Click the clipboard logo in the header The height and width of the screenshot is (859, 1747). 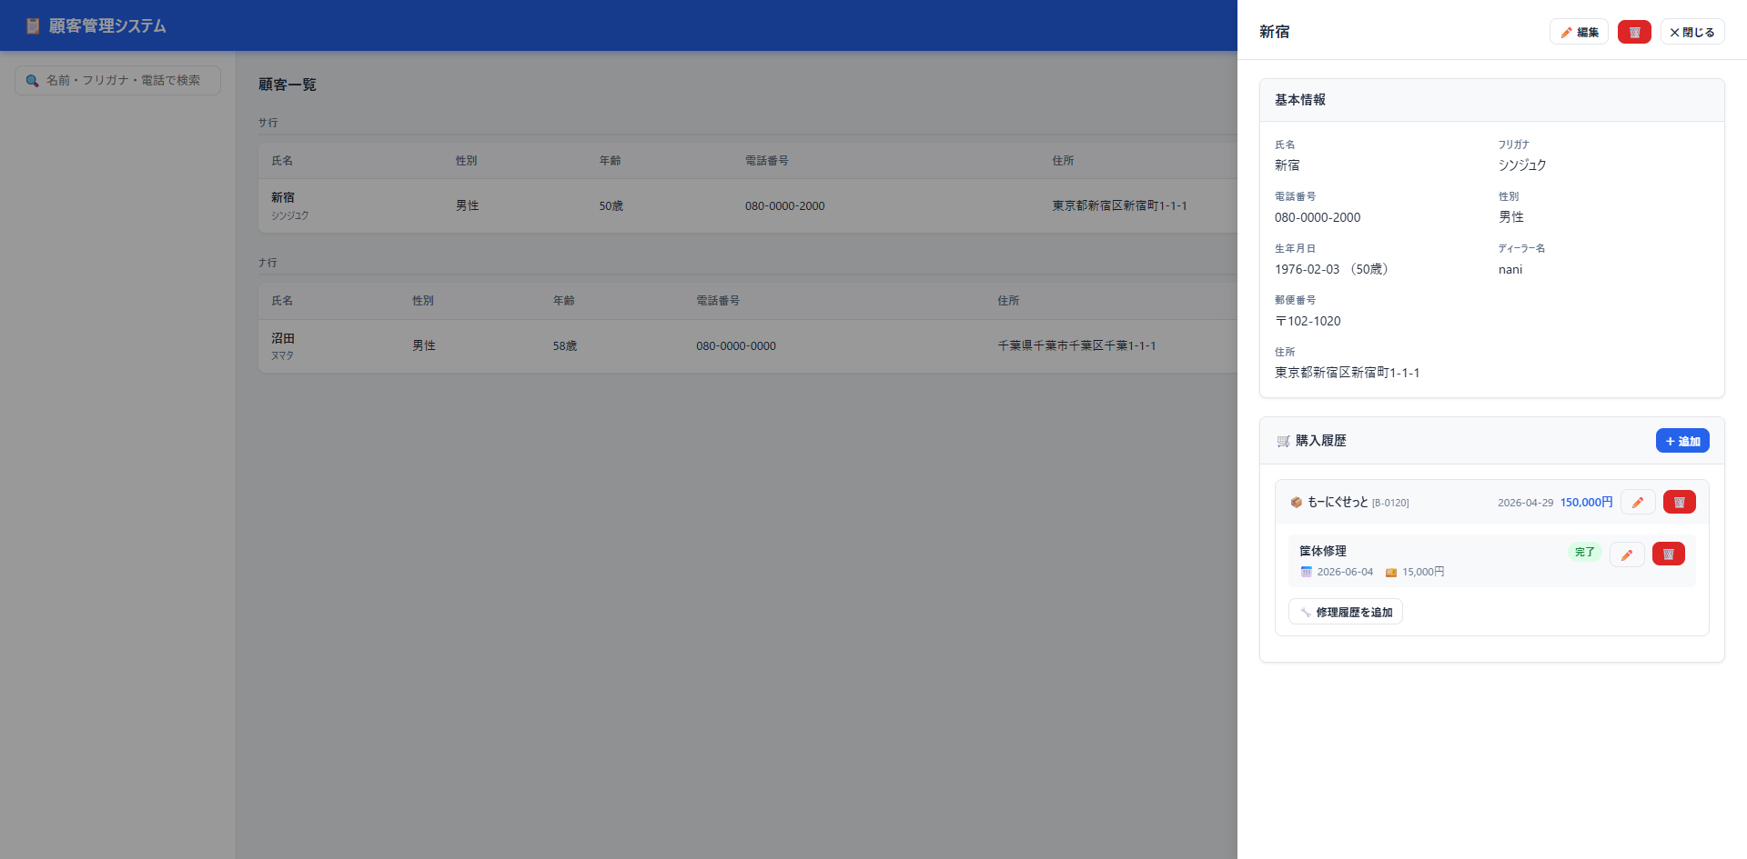point(33,25)
